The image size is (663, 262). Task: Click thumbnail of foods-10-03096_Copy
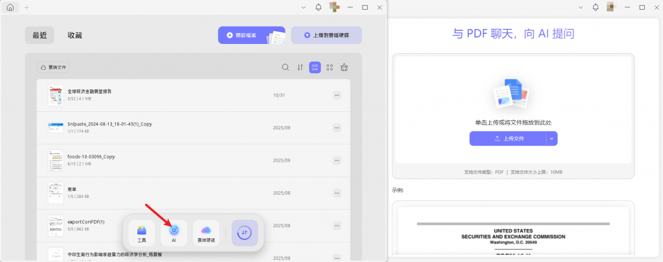56,160
